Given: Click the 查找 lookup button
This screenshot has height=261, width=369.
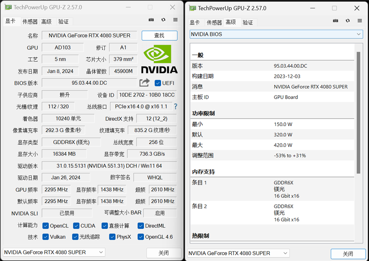Looking at the screenshot, I should click(159, 36).
